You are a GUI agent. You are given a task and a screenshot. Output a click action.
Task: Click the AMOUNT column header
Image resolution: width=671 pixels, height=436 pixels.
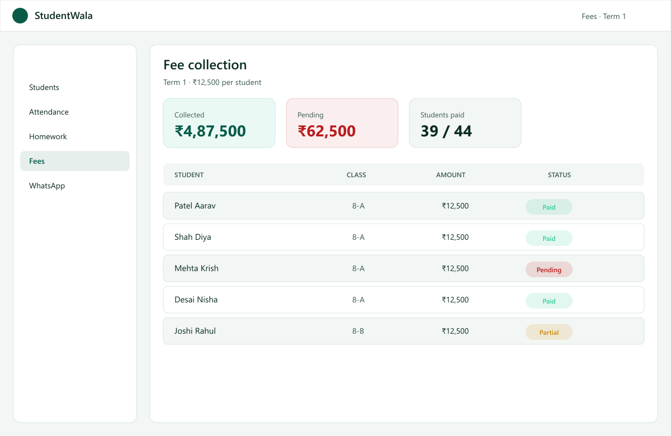(451, 175)
